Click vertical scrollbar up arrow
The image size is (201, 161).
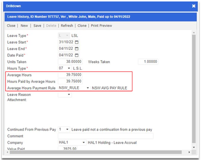coord(194,33)
